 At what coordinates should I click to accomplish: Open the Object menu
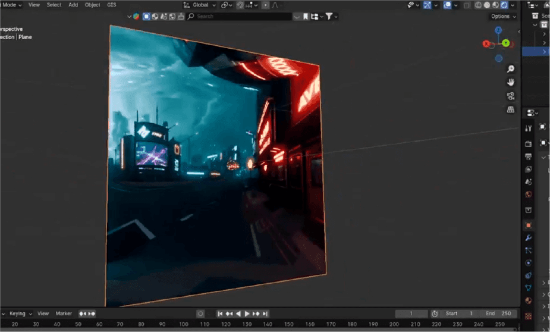click(92, 5)
